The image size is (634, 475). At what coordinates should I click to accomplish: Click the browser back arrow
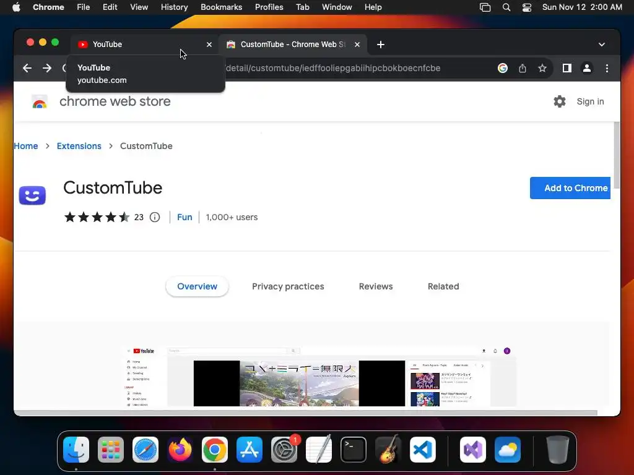pos(27,68)
